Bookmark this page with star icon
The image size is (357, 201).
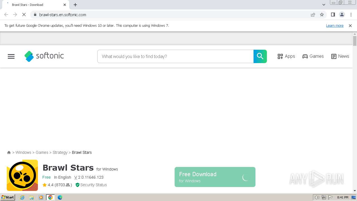pyautogui.click(x=322, y=15)
